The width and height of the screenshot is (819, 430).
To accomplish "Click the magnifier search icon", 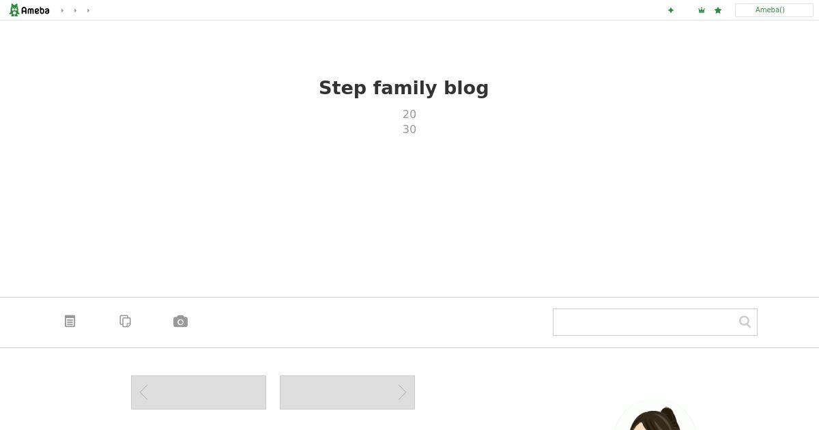I will pyautogui.click(x=745, y=321).
